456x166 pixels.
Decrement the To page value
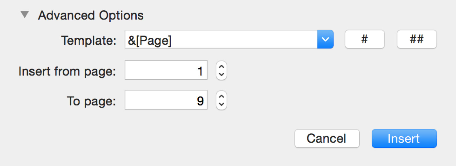coord(221,104)
